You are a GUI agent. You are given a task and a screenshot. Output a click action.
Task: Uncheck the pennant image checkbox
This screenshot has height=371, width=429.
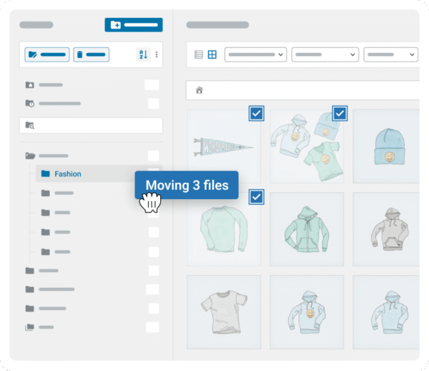256,113
